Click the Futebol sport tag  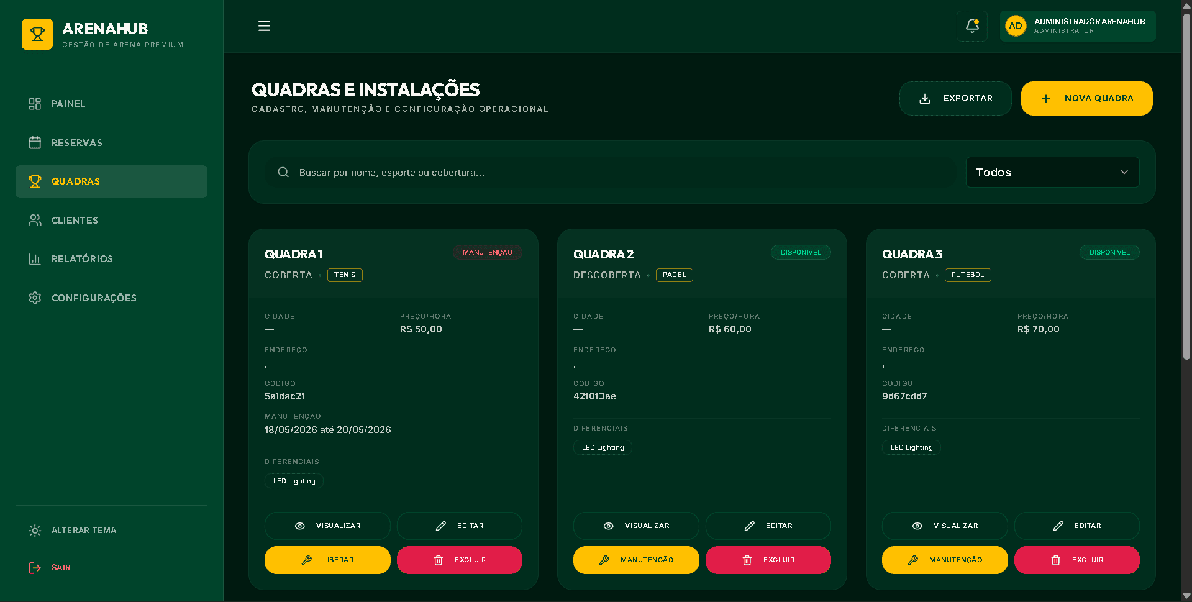coord(968,275)
